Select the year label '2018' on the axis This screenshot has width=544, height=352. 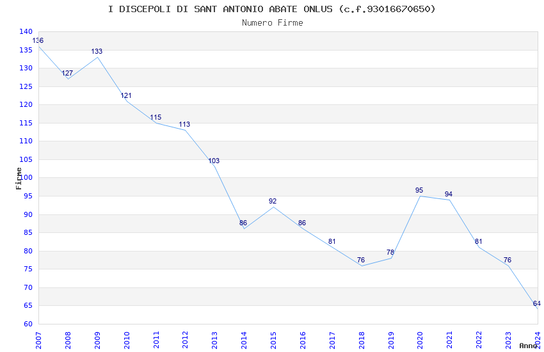[x=362, y=340]
